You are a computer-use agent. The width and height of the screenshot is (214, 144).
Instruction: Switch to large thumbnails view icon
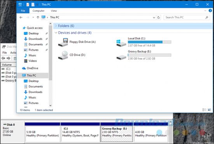(x=209, y=110)
